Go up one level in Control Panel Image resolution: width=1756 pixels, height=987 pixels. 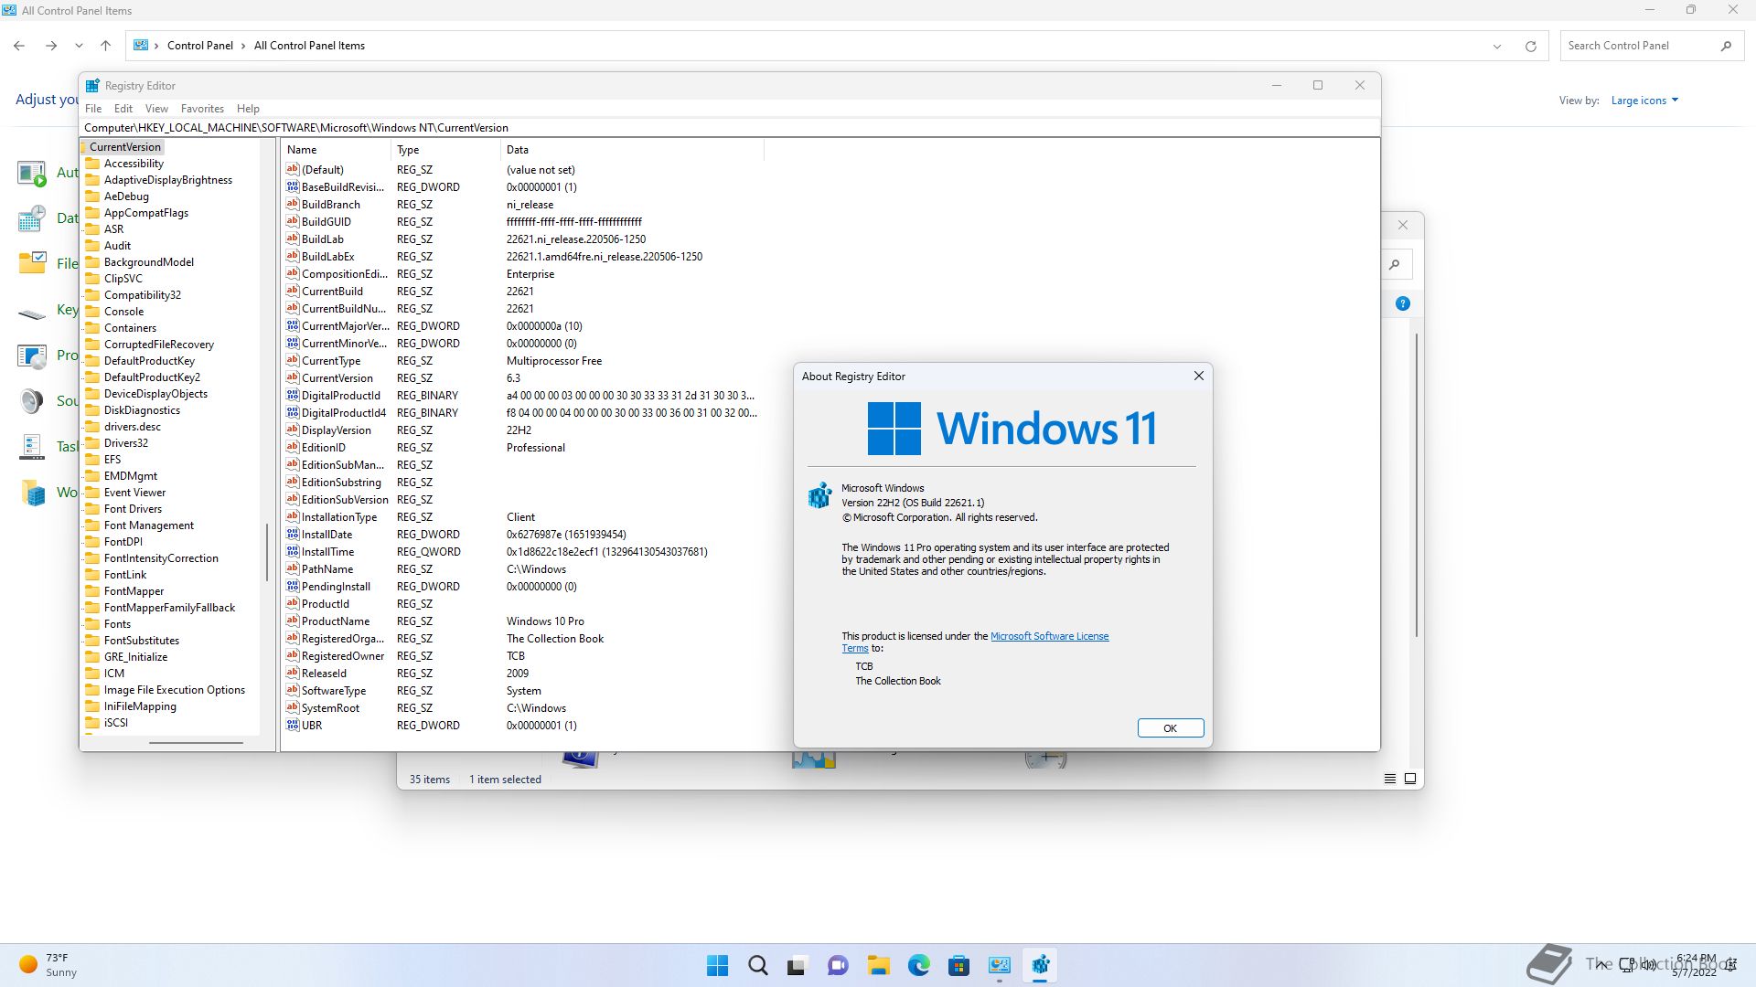(x=105, y=46)
